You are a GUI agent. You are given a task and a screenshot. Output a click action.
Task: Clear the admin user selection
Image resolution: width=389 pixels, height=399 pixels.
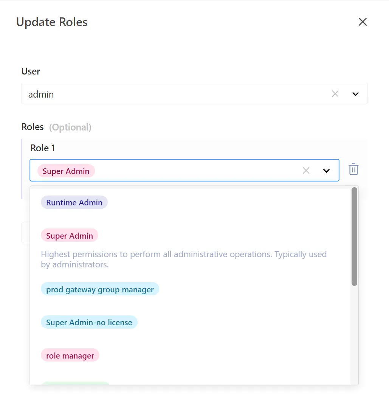(335, 94)
